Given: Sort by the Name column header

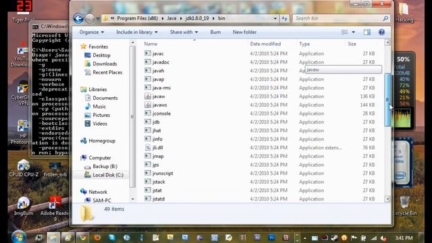Looking at the screenshot, I should [151, 44].
